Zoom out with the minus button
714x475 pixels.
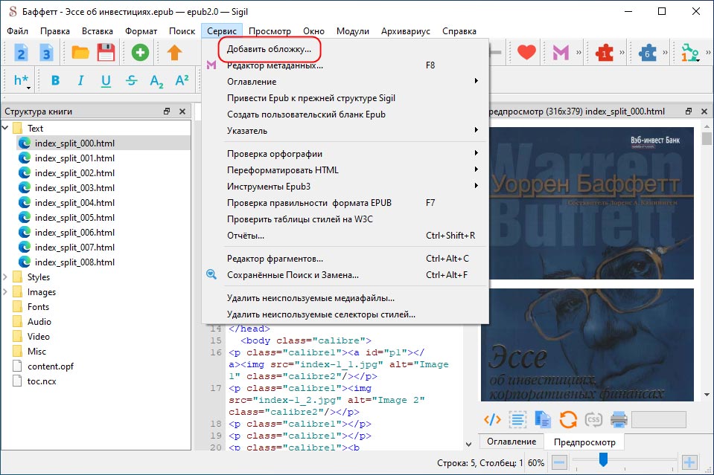[x=559, y=462]
